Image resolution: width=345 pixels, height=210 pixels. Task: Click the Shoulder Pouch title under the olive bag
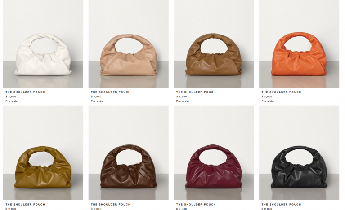click(25, 204)
